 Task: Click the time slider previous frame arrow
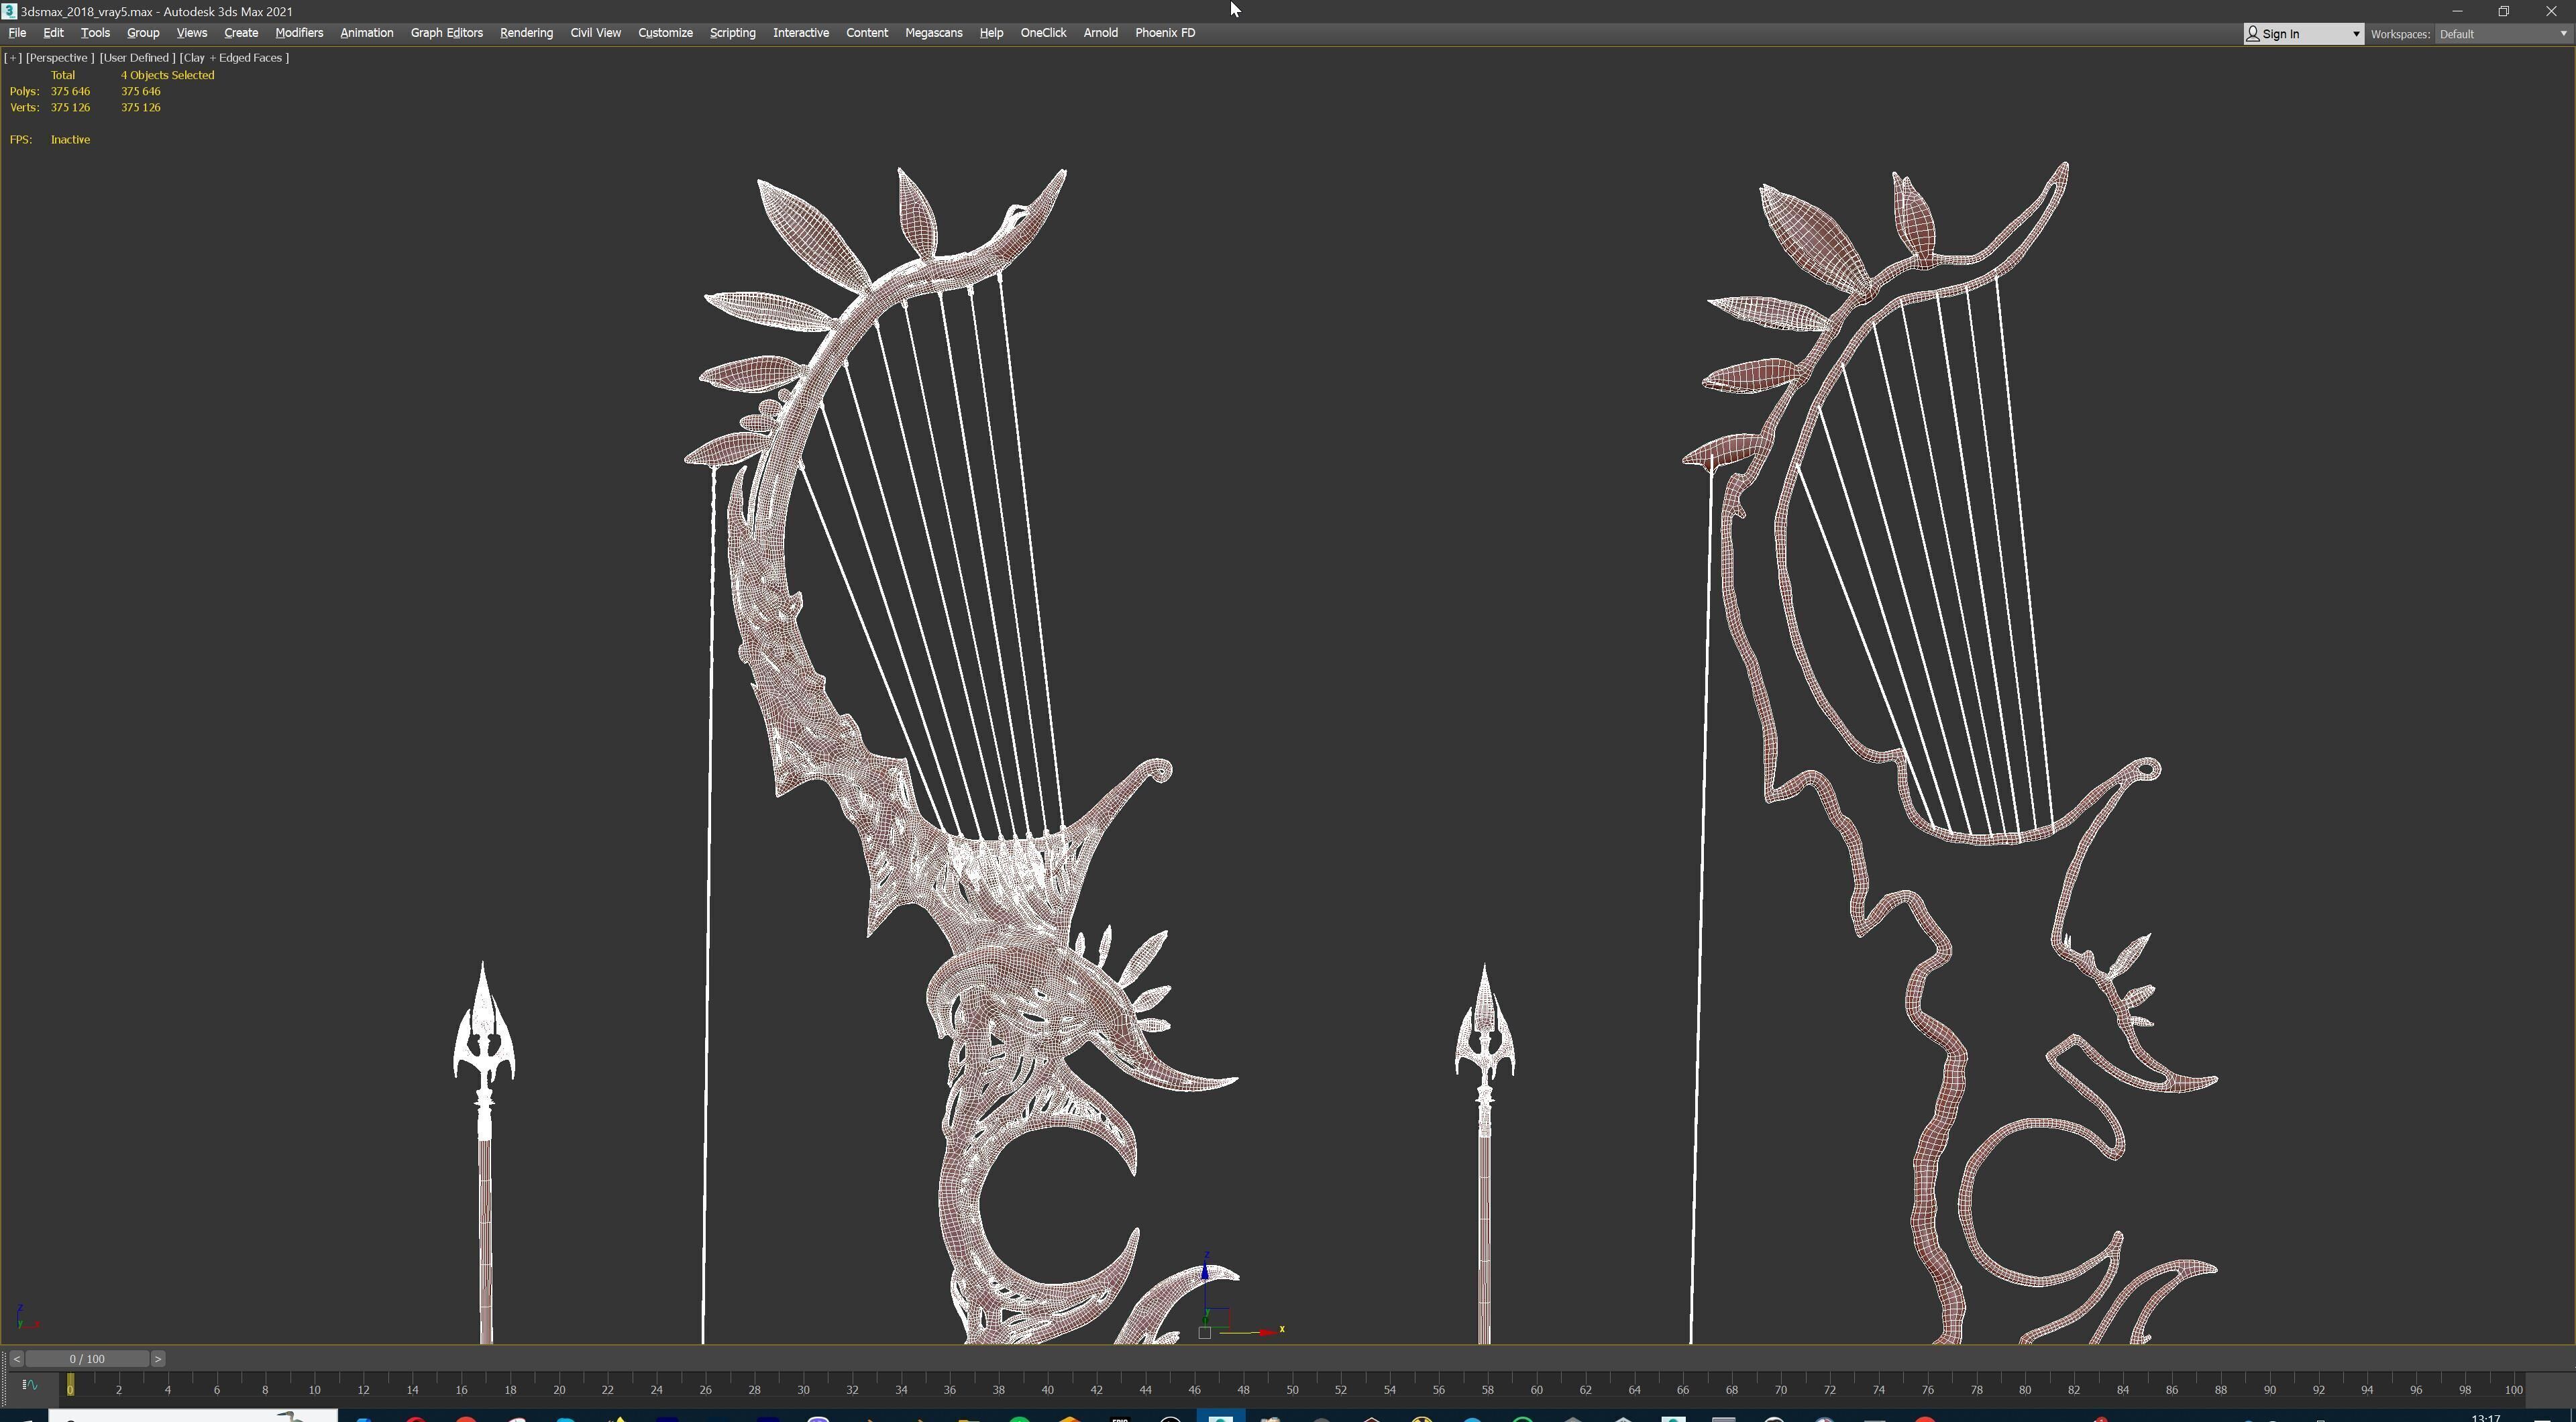(16, 1359)
